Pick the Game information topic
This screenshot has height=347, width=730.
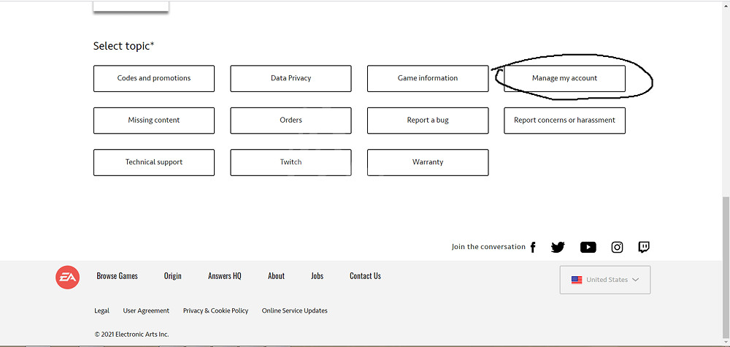[428, 78]
